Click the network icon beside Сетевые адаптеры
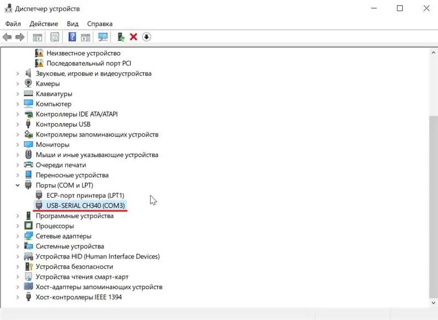This screenshot has height=320, width=438. (x=28, y=236)
